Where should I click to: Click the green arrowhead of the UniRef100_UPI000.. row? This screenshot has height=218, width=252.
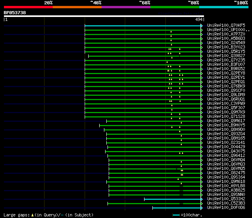pyautogui.click(x=202, y=30)
